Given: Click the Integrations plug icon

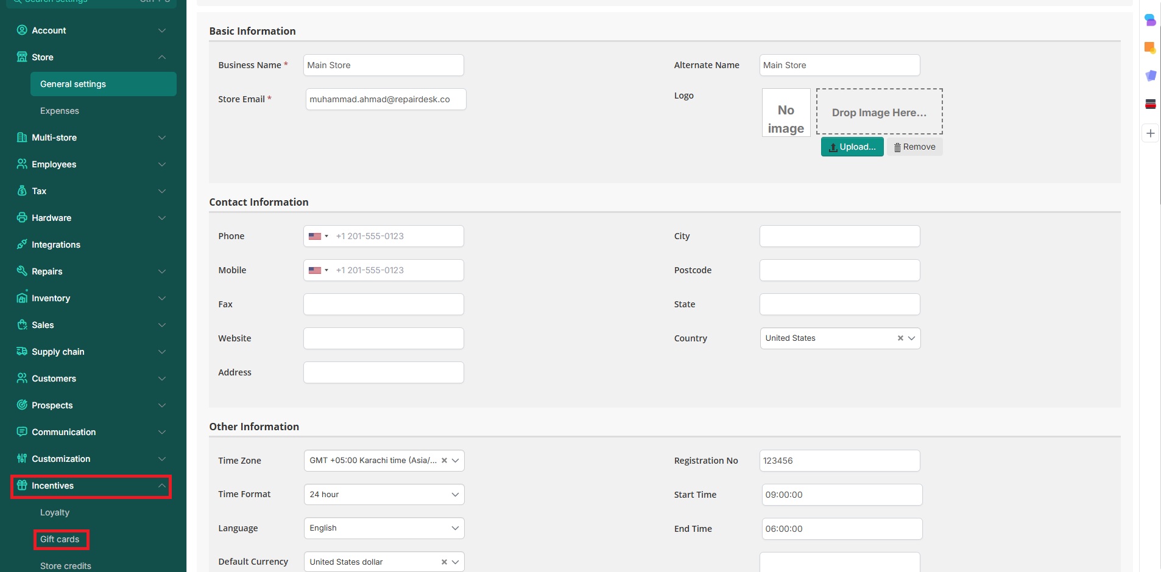Looking at the screenshot, I should (x=22, y=245).
